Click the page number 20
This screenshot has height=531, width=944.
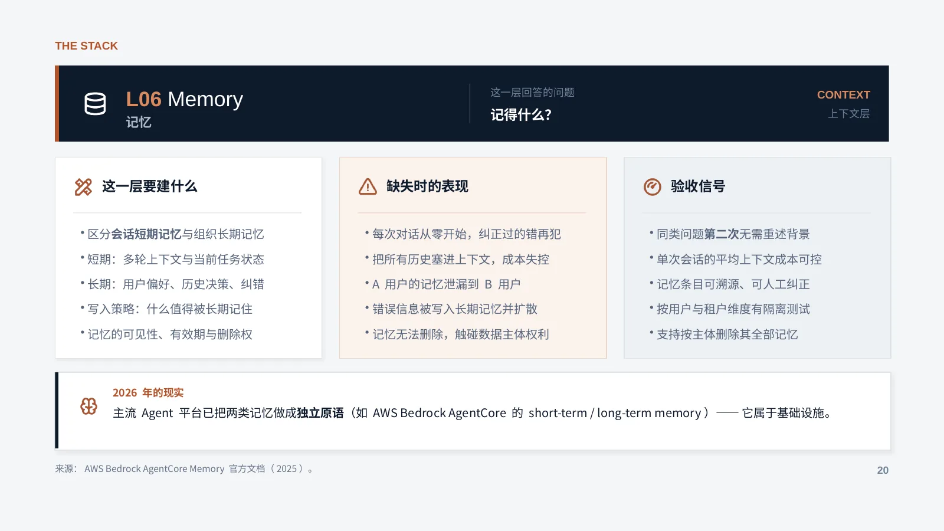point(883,470)
